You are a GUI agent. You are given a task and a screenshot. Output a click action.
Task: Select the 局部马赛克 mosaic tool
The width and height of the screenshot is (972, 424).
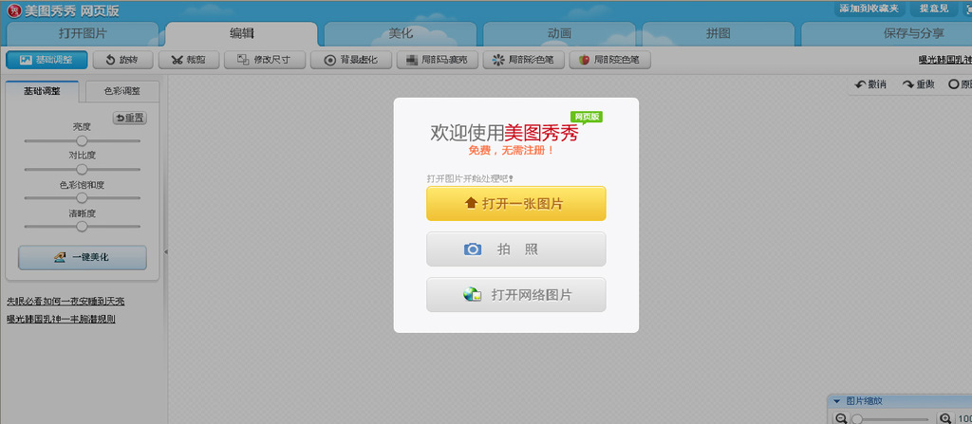(x=437, y=60)
